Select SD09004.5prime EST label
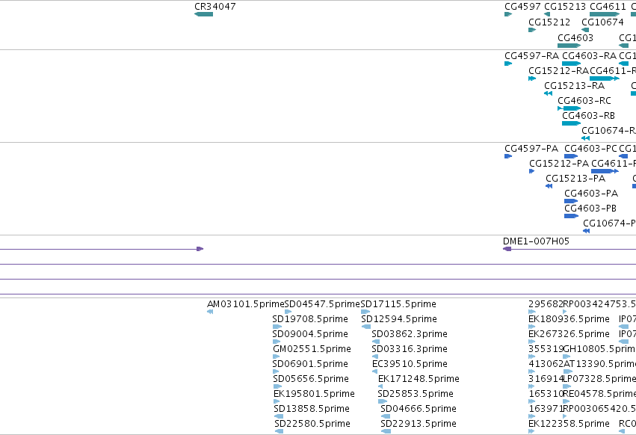 click(310, 334)
